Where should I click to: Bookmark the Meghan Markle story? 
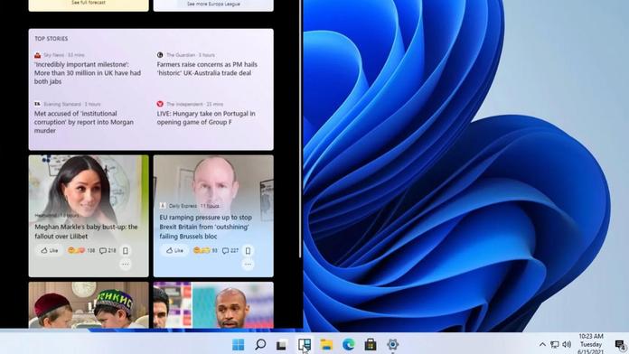click(x=126, y=250)
